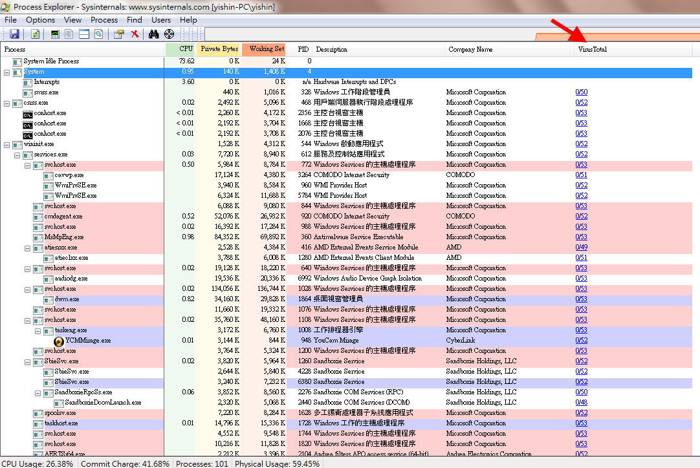Sort by the CPU column header
The image size is (700, 468).
[x=180, y=49]
